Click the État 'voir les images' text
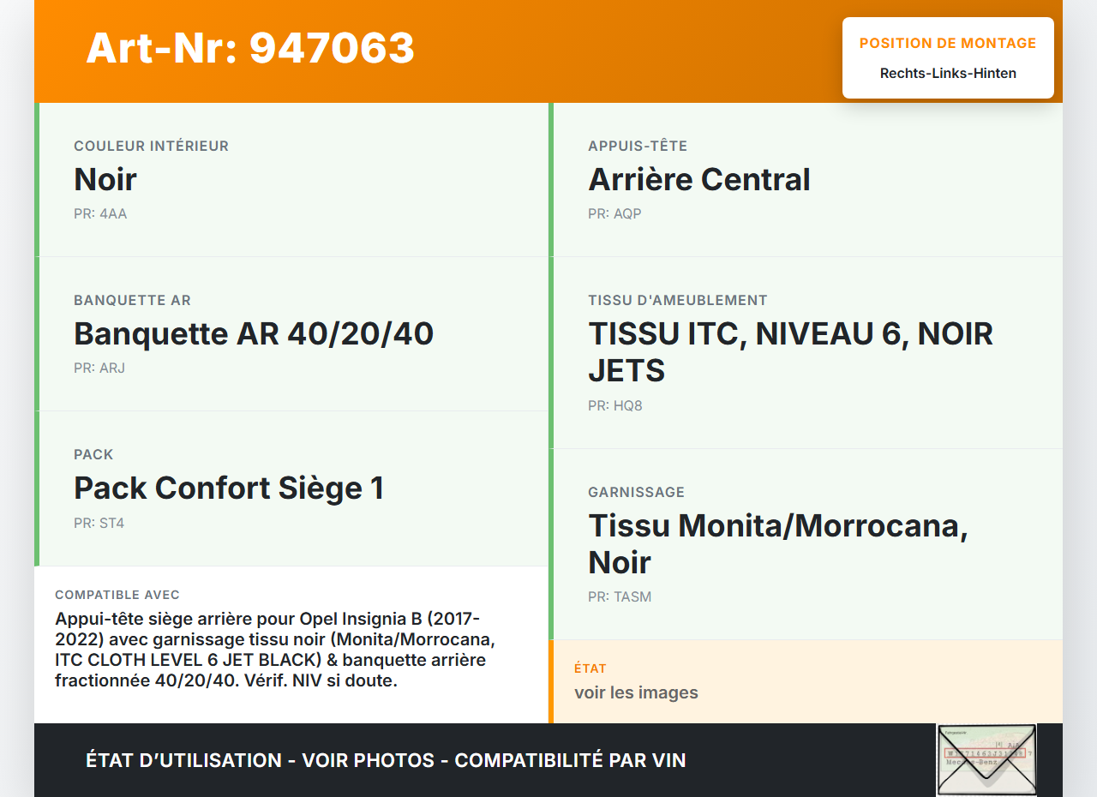1097x797 pixels. [636, 692]
